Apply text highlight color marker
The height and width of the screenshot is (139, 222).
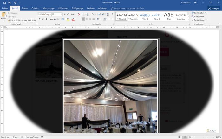point(68,19)
